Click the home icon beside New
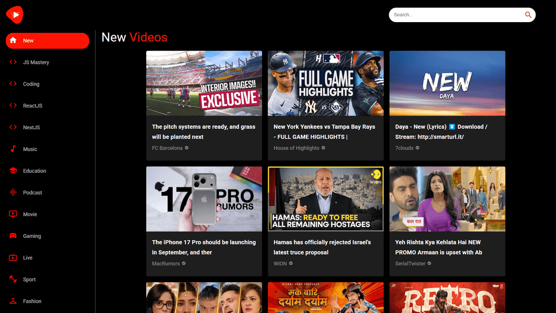556x313 pixels. 13,40
